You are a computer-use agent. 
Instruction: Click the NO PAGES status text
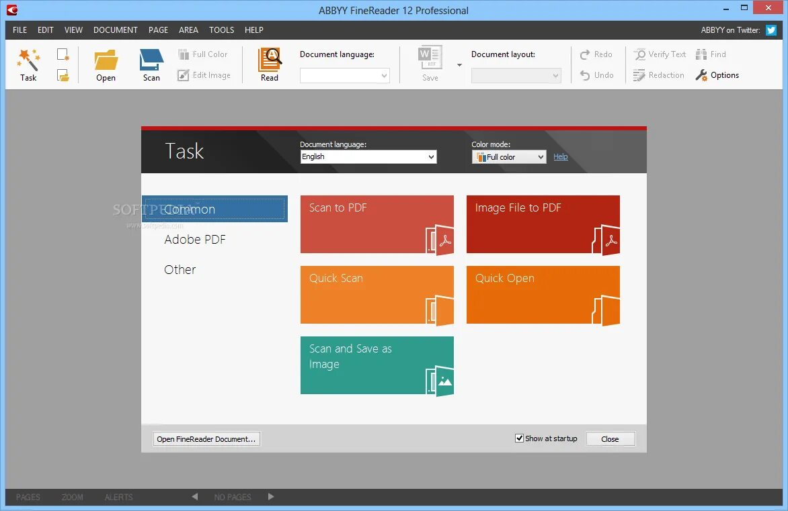232,497
